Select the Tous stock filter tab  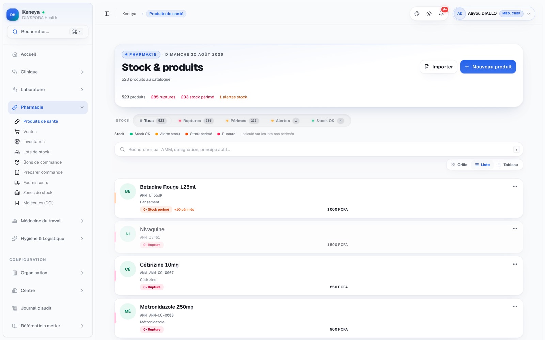152,121
